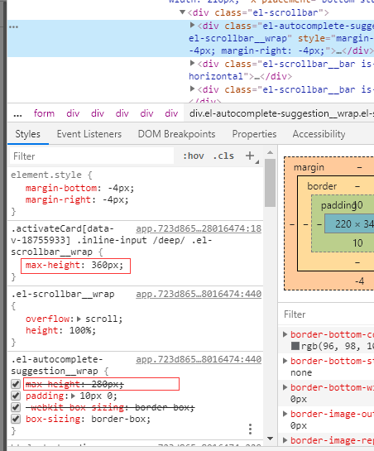Toggle the :hov element state button
The height and width of the screenshot is (451, 374).
pos(194,156)
